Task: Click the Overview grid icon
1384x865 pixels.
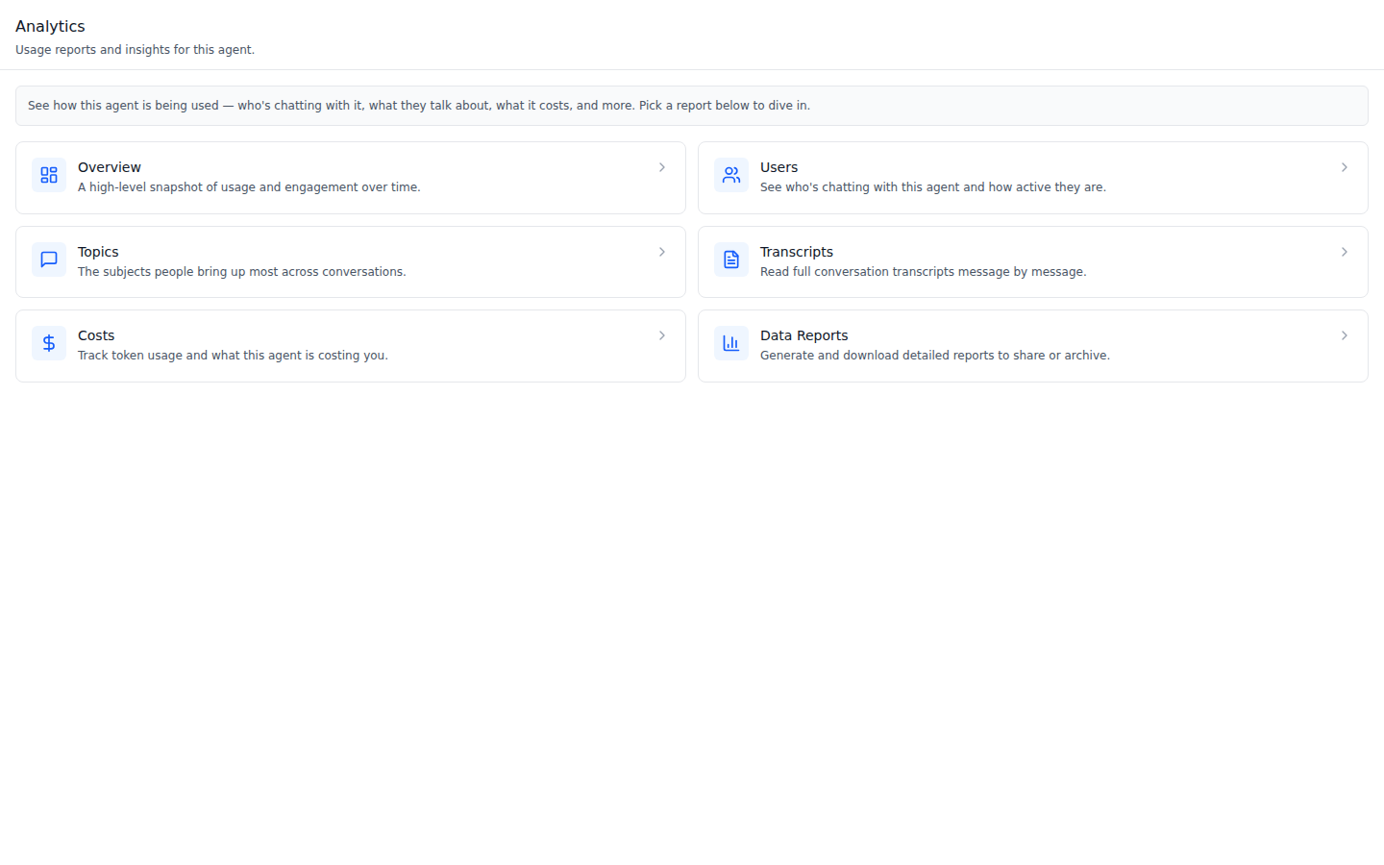Action: pyautogui.click(x=49, y=175)
